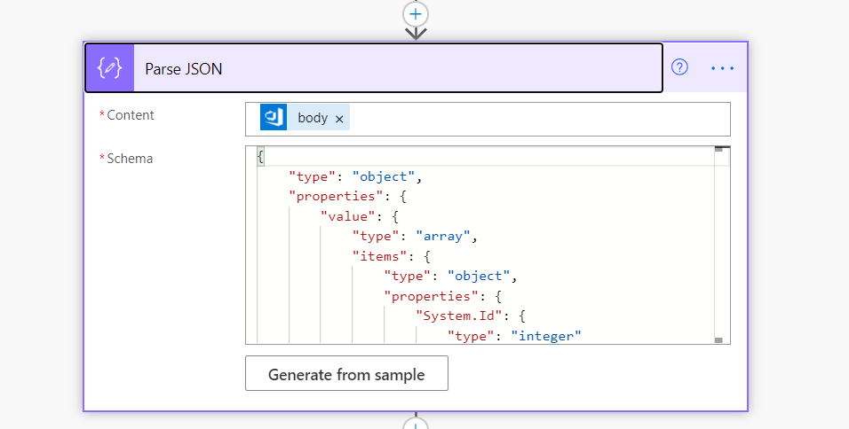Screen dimensions: 849x429
Task: Collapse the Parse JSON card title bar
Action: [374, 68]
